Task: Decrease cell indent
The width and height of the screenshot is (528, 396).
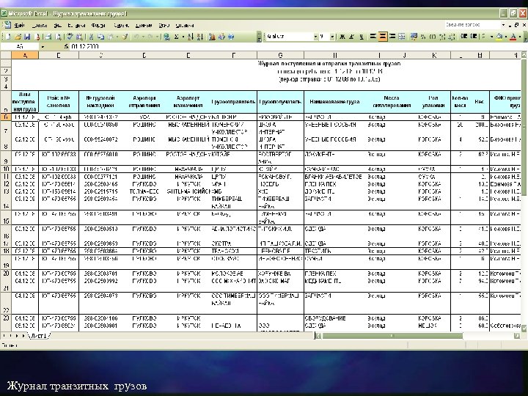Action: coord(463,37)
